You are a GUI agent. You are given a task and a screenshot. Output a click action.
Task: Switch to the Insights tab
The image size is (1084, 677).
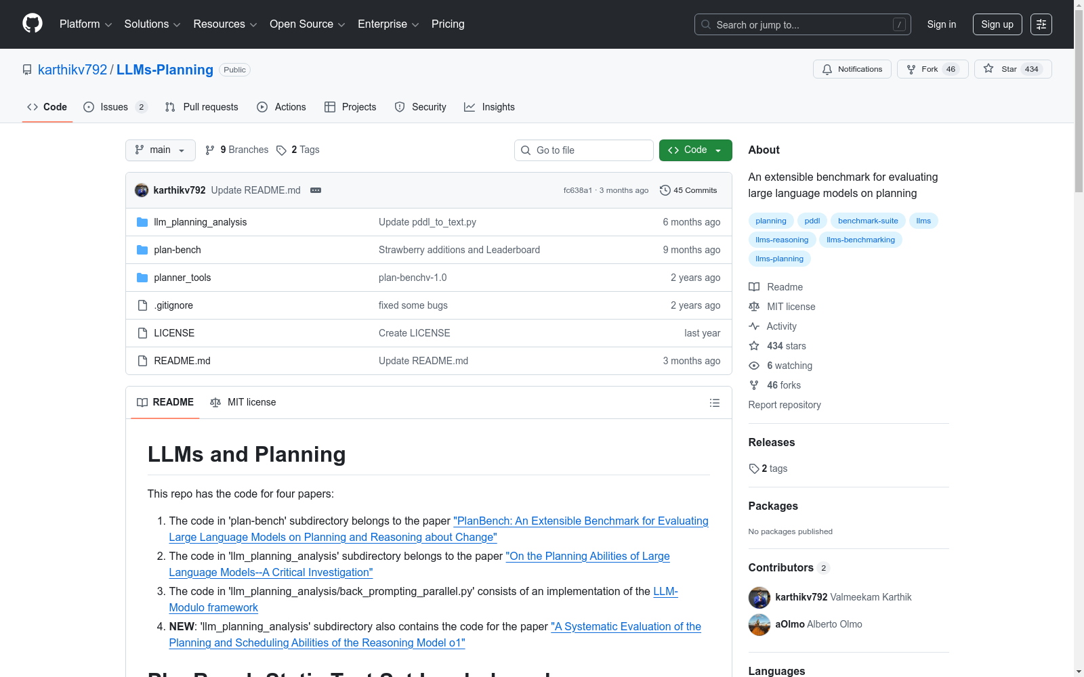point(489,107)
